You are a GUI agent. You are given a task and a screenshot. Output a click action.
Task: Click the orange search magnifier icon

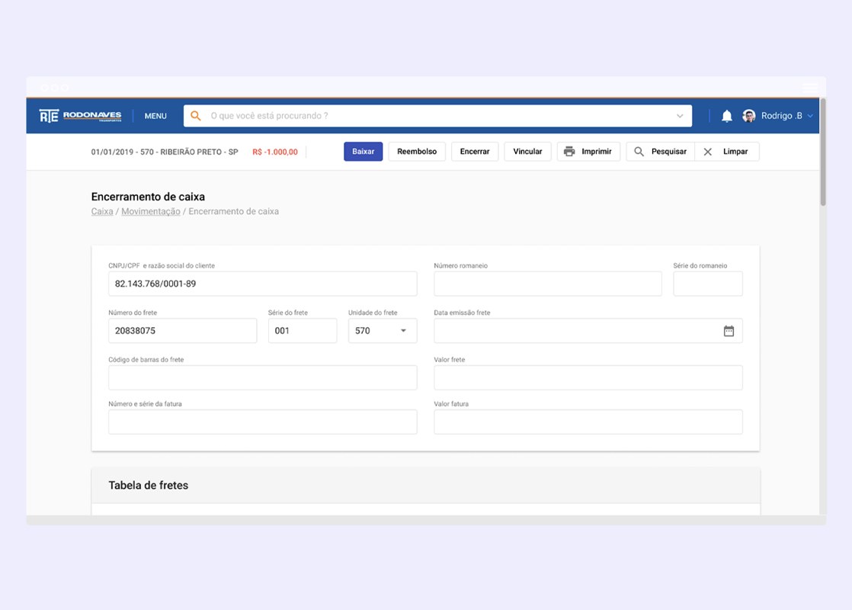pyautogui.click(x=196, y=116)
